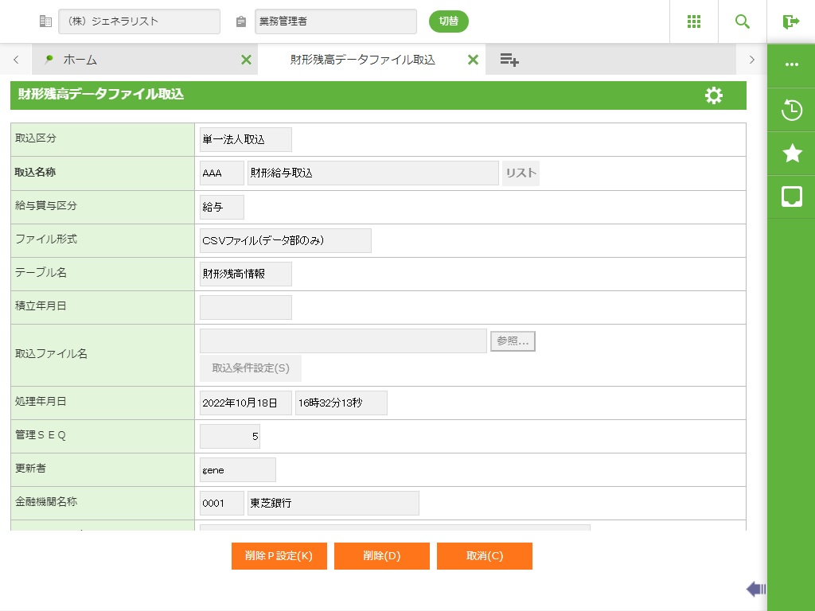Open the history clock icon in sidebar
This screenshot has width=815, height=611.
click(x=792, y=110)
